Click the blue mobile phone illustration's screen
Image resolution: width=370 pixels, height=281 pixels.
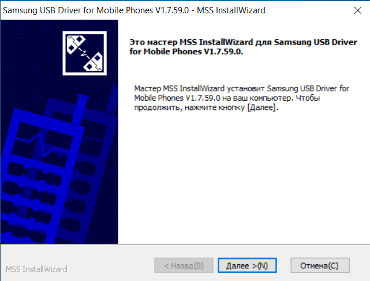tap(44, 145)
